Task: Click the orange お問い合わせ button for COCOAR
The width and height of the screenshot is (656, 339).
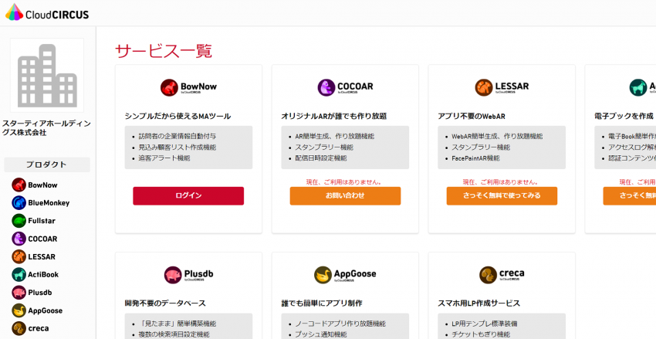Action: pyautogui.click(x=345, y=196)
